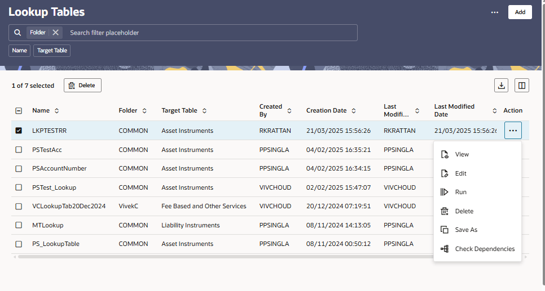The width and height of the screenshot is (545, 291).
Task: Sort by Target Table column
Action: point(204,111)
